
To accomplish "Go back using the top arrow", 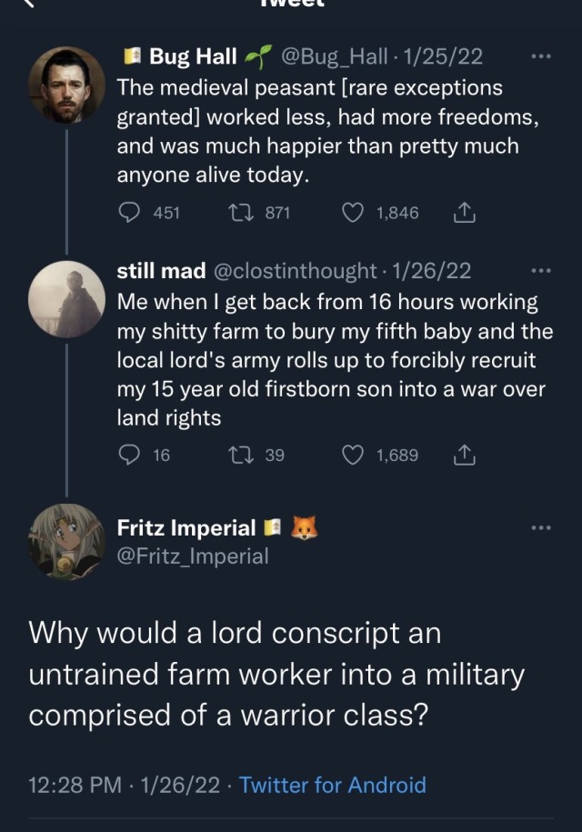I will (x=27, y=5).
